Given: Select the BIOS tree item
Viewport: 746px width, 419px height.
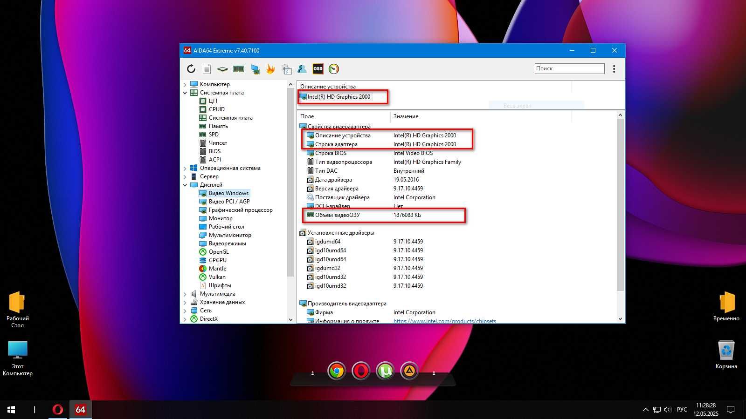Looking at the screenshot, I should 214,151.
